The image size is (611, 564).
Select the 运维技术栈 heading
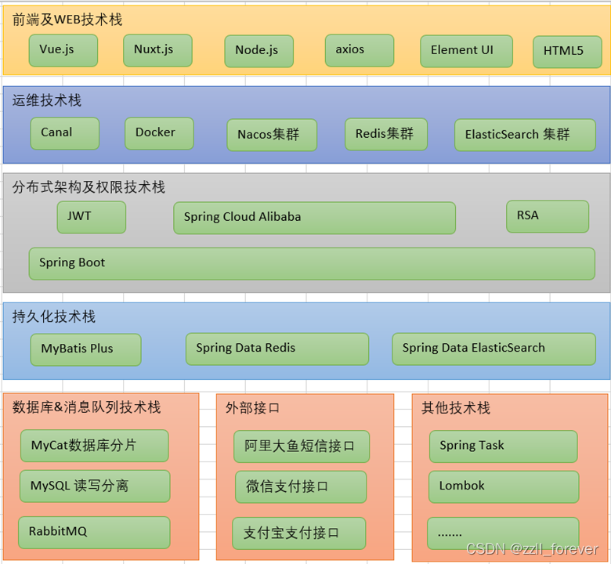[47, 100]
